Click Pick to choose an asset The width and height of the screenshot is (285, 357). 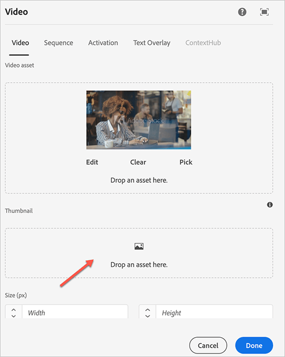click(x=186, y=162)
